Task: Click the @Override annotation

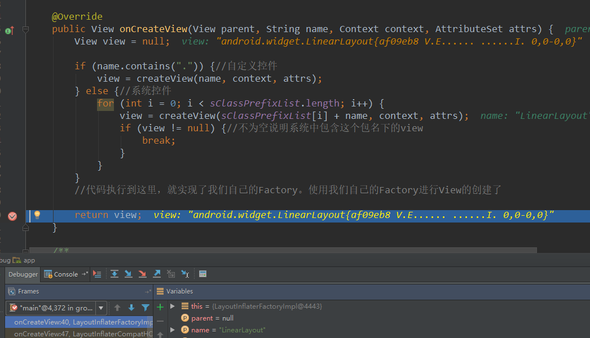Action: click(x=77, y=16)
